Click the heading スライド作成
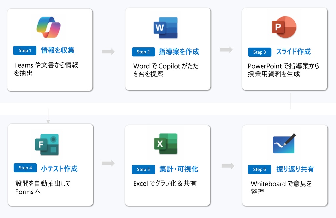The width and height of the screenshot is (336, 218). (293, 51)
